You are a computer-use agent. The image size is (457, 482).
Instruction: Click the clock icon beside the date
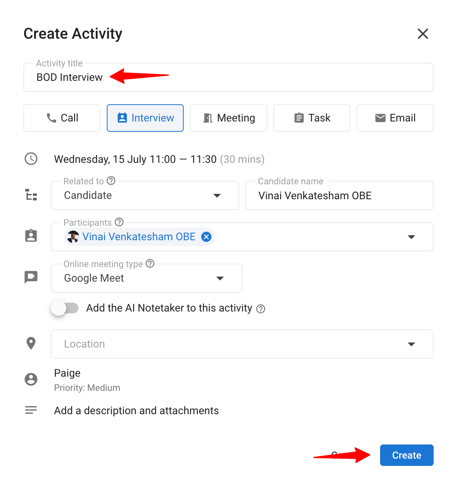(x=31, y=159)
